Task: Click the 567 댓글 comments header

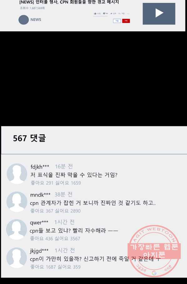Action: (29, 138)
